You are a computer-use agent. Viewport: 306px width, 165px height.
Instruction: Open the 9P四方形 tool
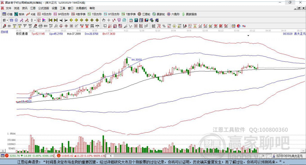click(62, 14)
